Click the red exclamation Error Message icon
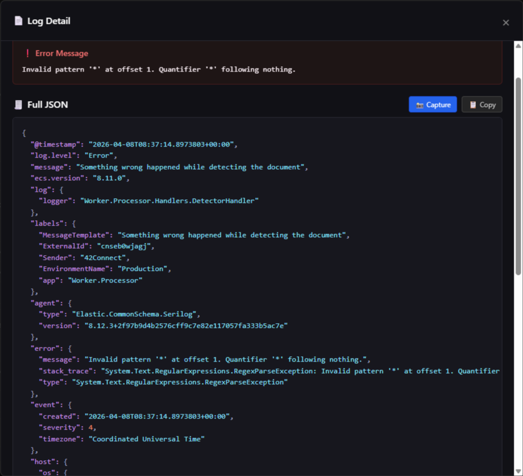 27,53
